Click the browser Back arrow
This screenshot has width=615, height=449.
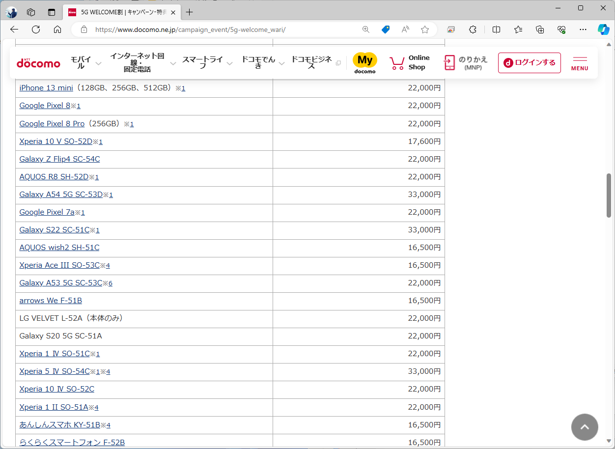14,29
